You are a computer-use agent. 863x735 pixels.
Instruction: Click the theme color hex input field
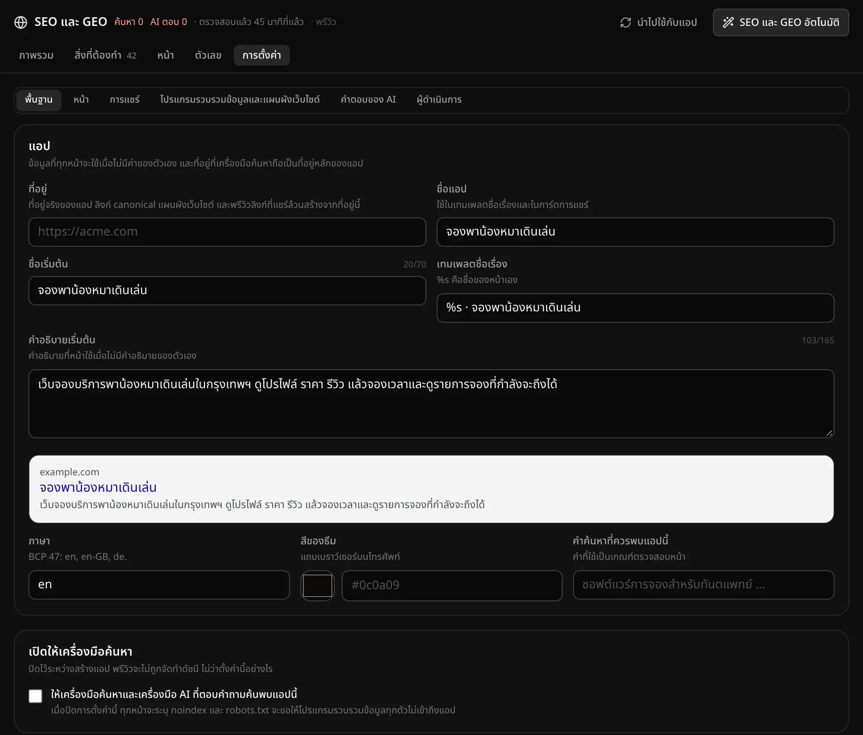coord(452,585)
